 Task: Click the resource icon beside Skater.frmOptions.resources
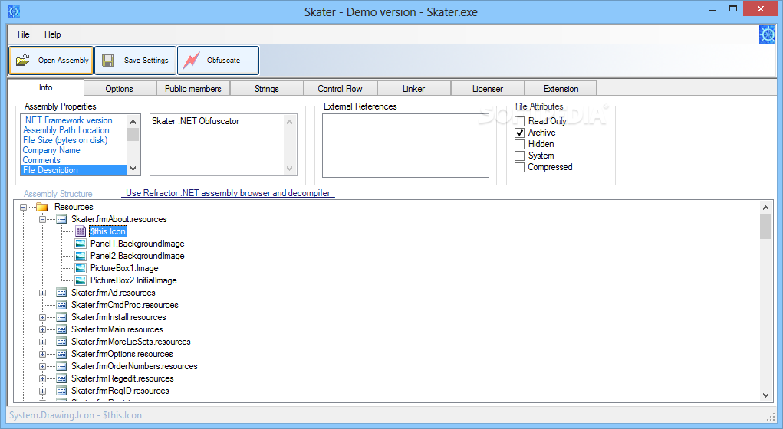click(61, 354)
